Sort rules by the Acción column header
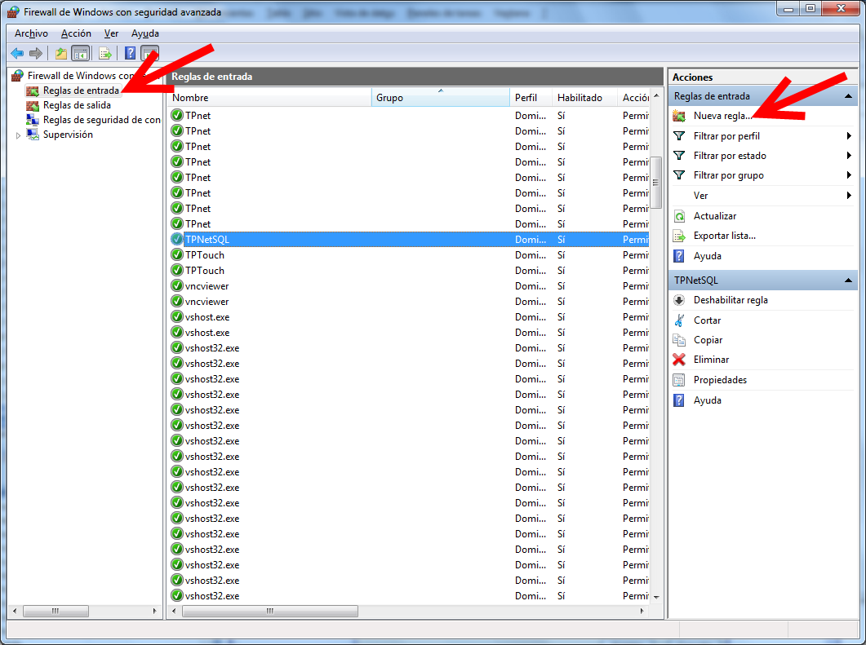Screen dimensions: 866x645 click(x=634, y=98)
